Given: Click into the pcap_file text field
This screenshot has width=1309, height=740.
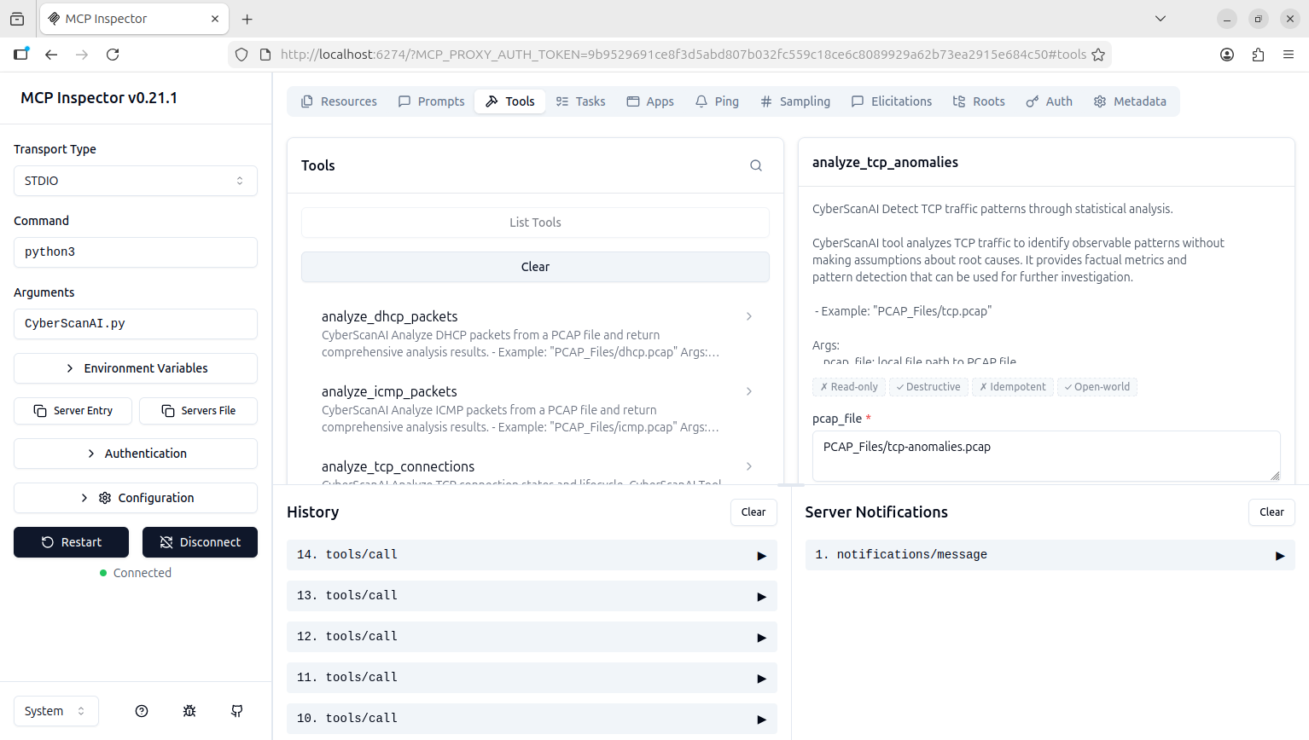Looking at the screenshot, I should [1045, 455].
